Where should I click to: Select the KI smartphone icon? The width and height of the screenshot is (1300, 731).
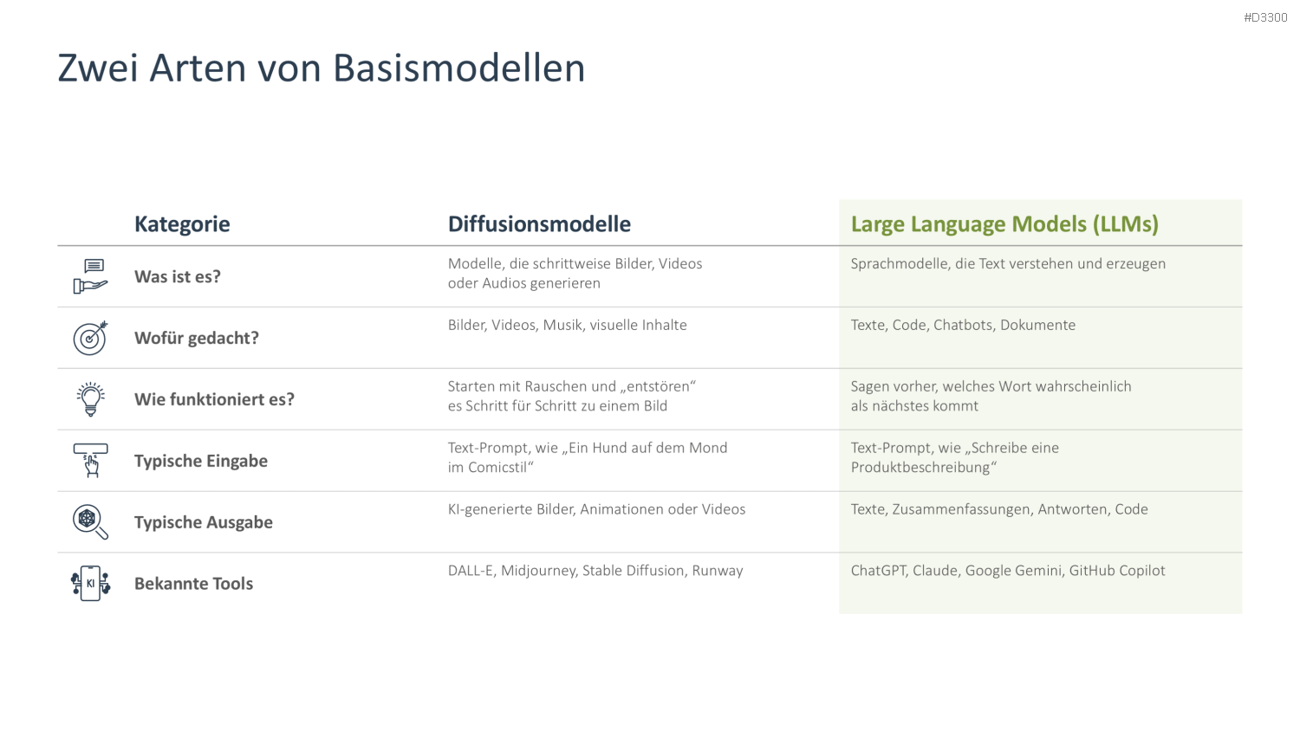click(90, 584)
